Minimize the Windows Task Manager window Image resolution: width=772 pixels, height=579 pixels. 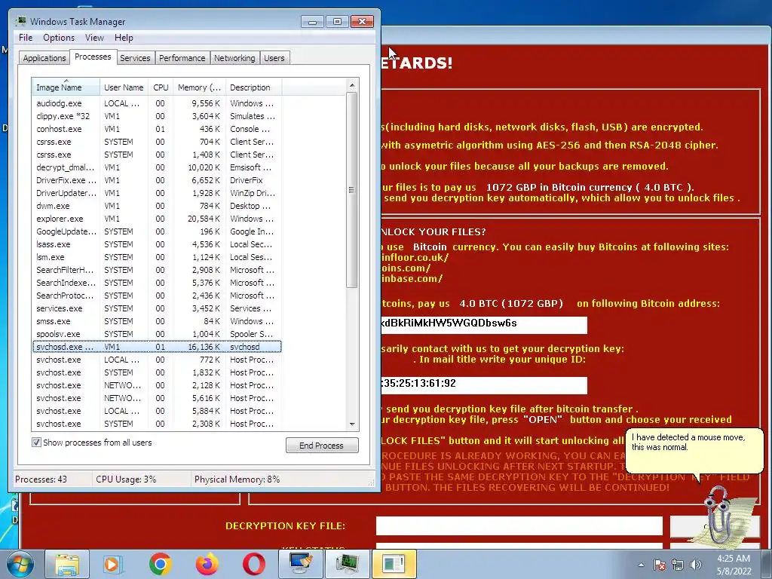click(x=312, y=22)
